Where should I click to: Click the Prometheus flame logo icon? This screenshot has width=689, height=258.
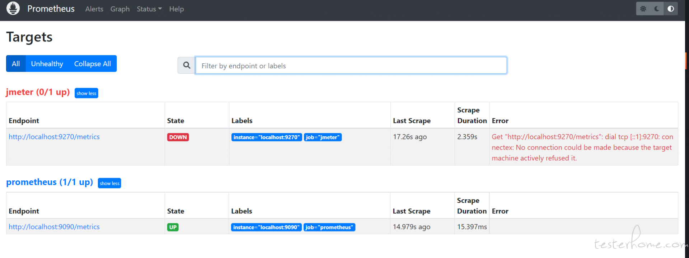[x=13, y=8]
